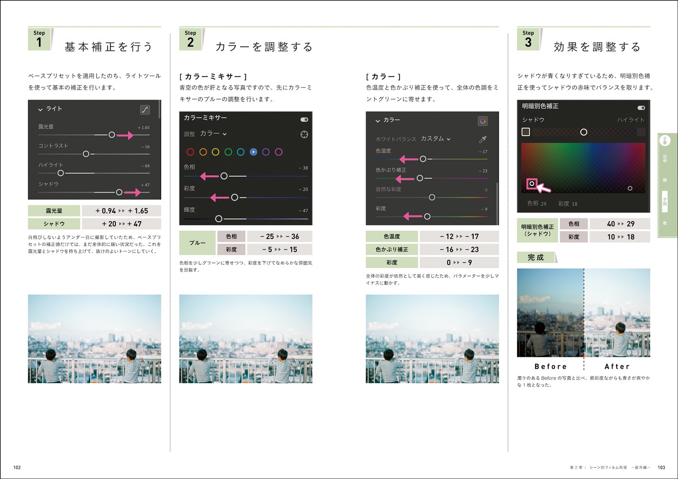The height and width of the screenshot is (479, 678).
Task: Open the 調整 カラー dropdown
Action: coord(213,134)
